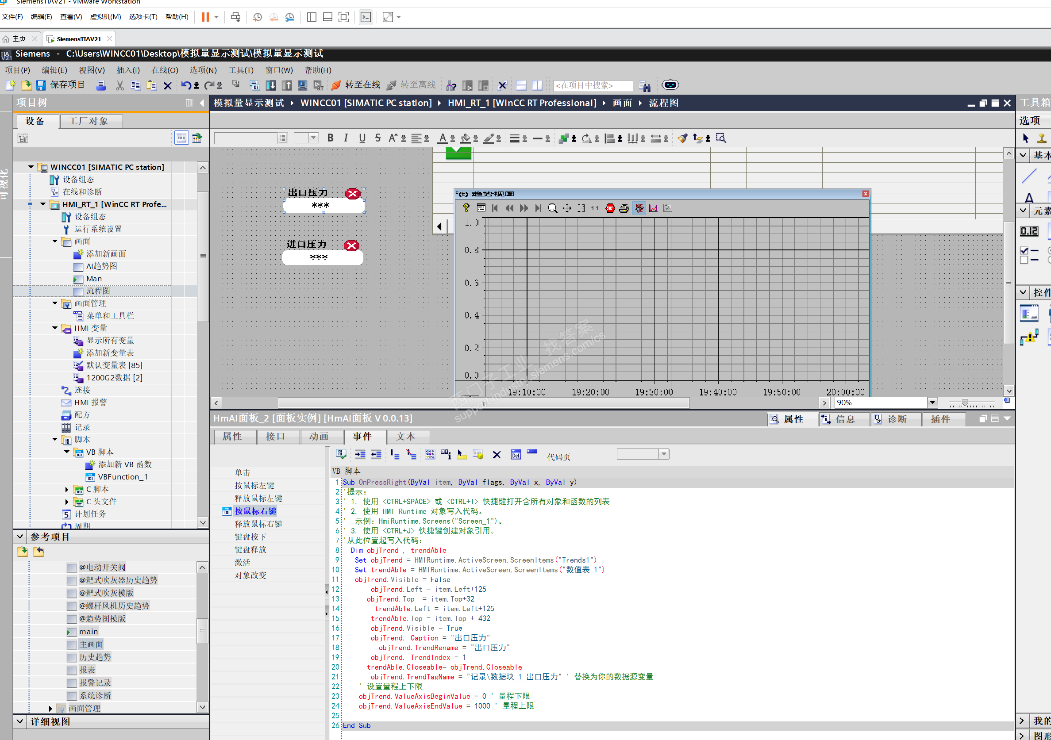This screenshot has height=740, width=1051.
Task: Click the Bold formatting icon
Action: click(x=330, y=138)
